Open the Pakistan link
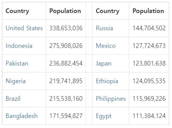Image resolution: width=172 pixels, height=128 pixels. 17,63
